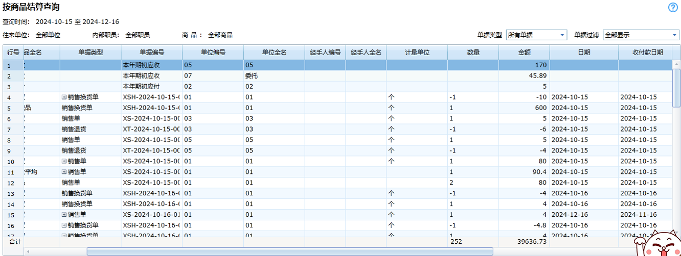Expand the 销售单 entry in row 10

pyautogui.click(x=64, y=161)
